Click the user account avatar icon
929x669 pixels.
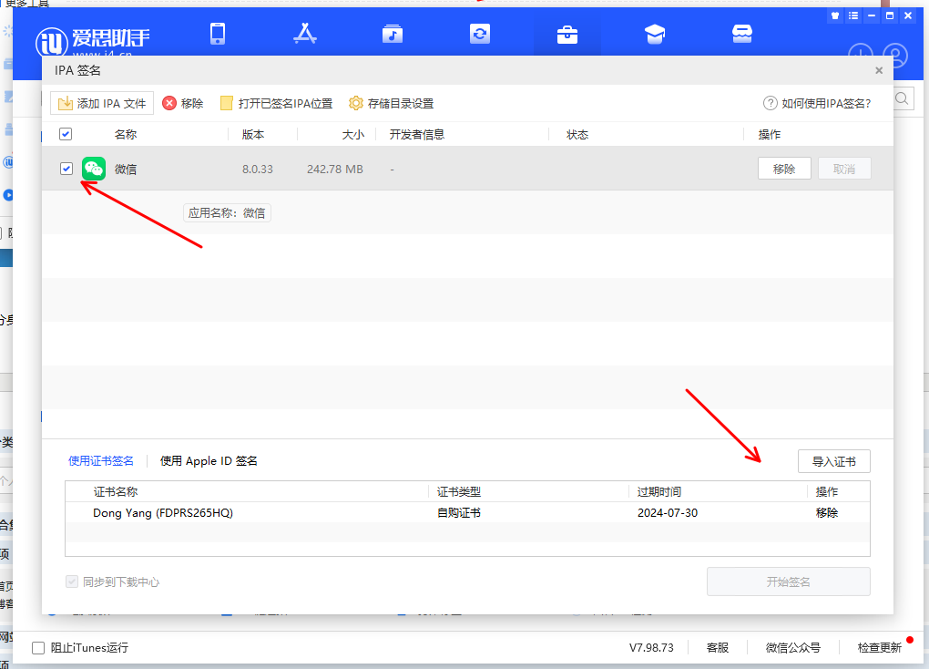coord(895,56)
